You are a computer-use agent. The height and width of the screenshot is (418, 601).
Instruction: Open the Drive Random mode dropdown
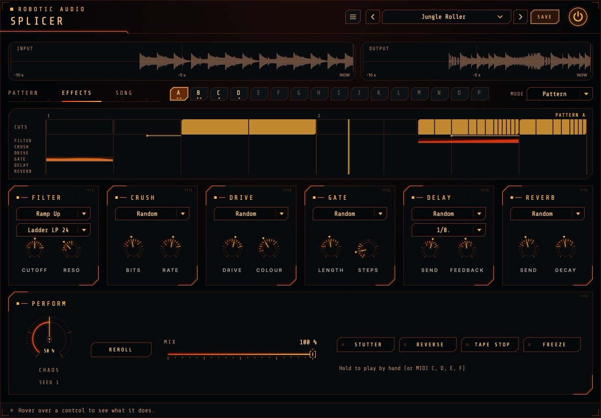tap(251, 214)
